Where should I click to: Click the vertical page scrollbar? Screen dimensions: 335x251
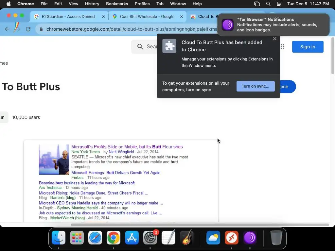tap(332, 56)
